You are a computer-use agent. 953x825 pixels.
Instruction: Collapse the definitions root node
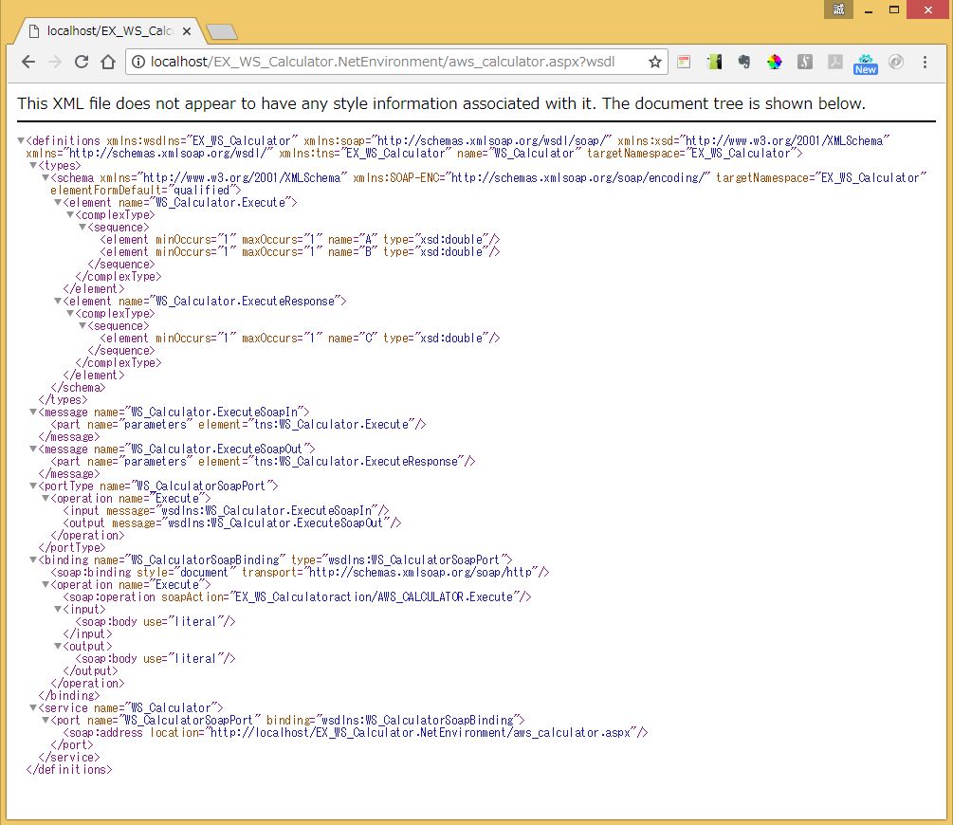pyautogui.click(x=21, y=140)
